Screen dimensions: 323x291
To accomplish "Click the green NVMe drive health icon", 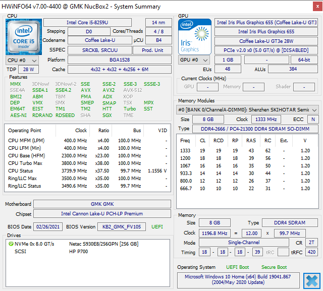I will point(11,244).
